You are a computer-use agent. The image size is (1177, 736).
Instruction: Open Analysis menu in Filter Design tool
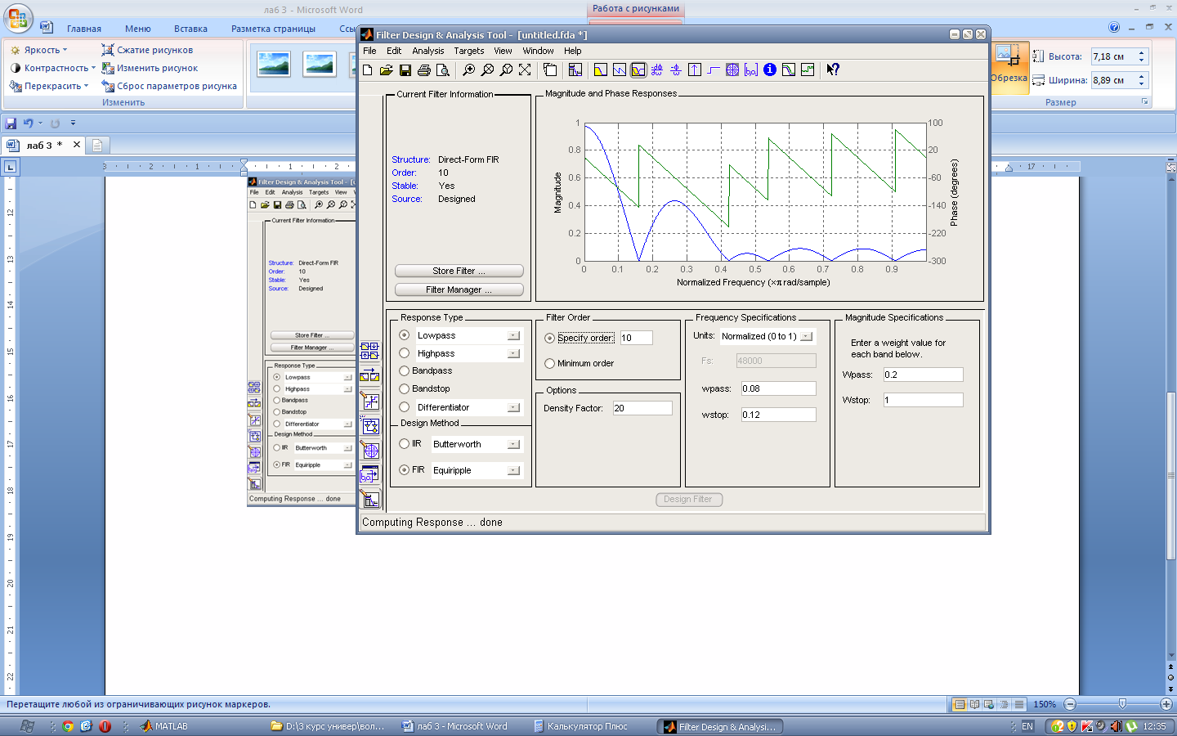click(x=428, y=51)
